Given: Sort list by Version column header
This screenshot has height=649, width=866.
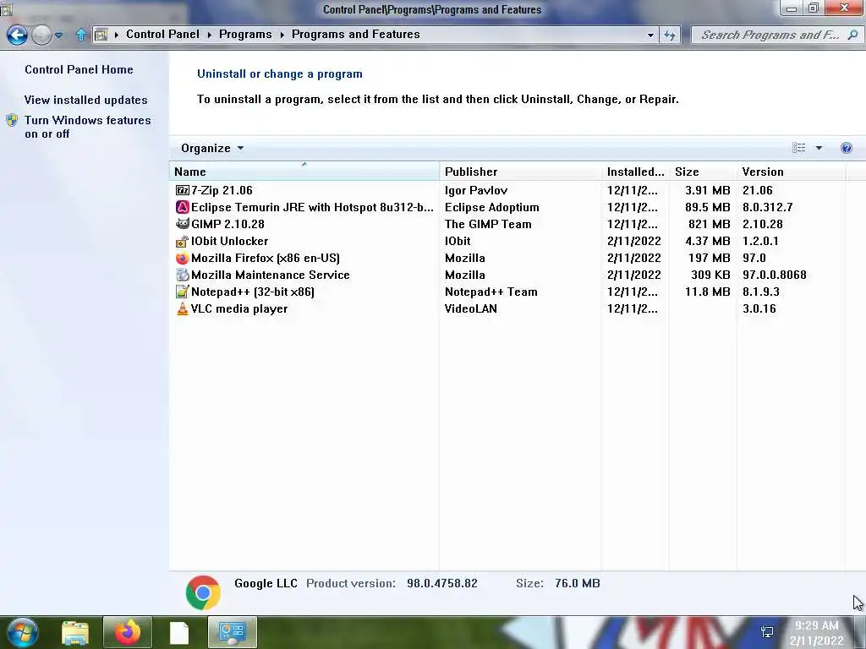Looking at the screenshot, I should [791, 172].
